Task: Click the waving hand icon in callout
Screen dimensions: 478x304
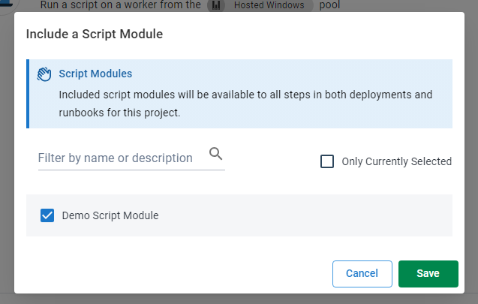Action: point(44,74)
